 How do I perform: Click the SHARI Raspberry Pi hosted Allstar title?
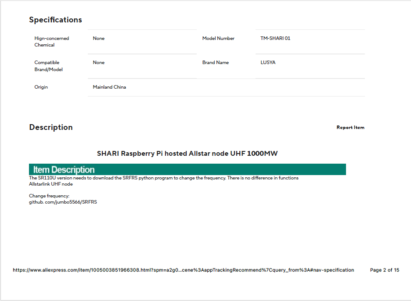tap(187, 154)
